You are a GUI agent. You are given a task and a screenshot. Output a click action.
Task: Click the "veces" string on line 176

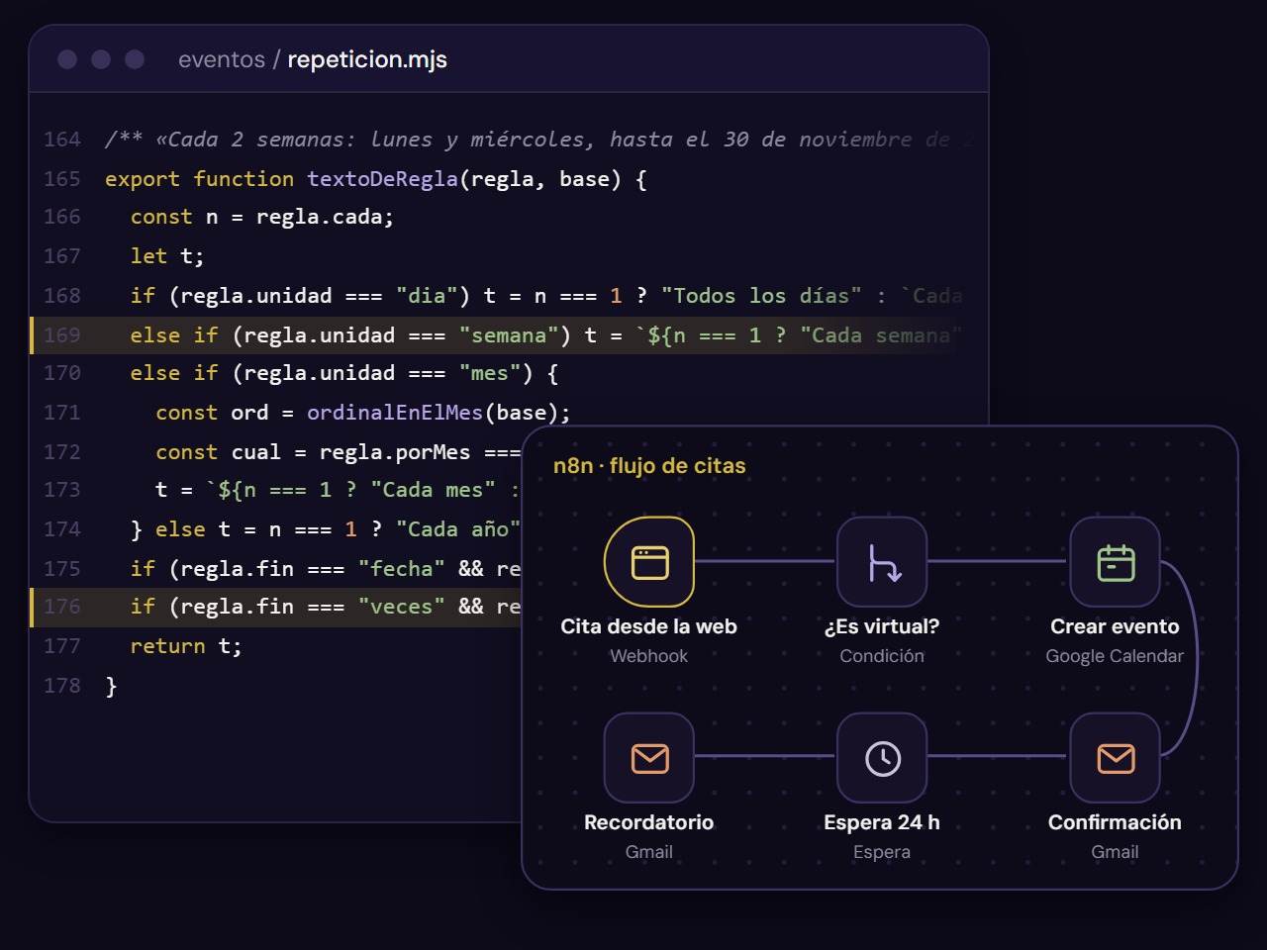401,607
